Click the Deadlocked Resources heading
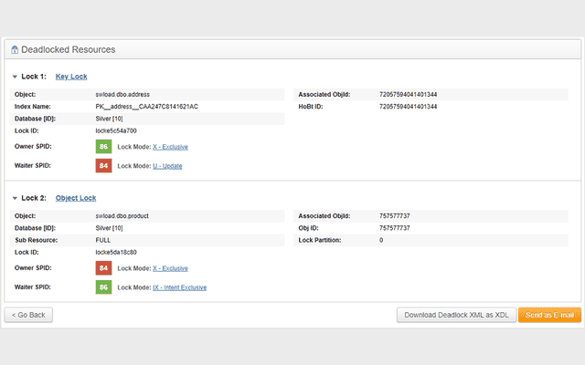The width and height of the screenshot is (585, 365). 69,49
